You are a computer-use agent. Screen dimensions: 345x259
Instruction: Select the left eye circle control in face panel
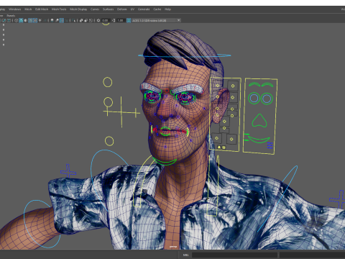[x=254, y=98]
